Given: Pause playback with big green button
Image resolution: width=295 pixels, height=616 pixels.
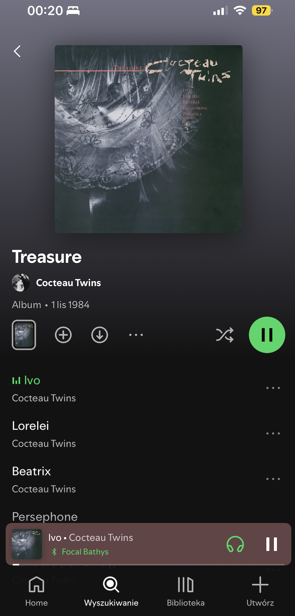Looking at the screenshot, I should coord(267,335).
